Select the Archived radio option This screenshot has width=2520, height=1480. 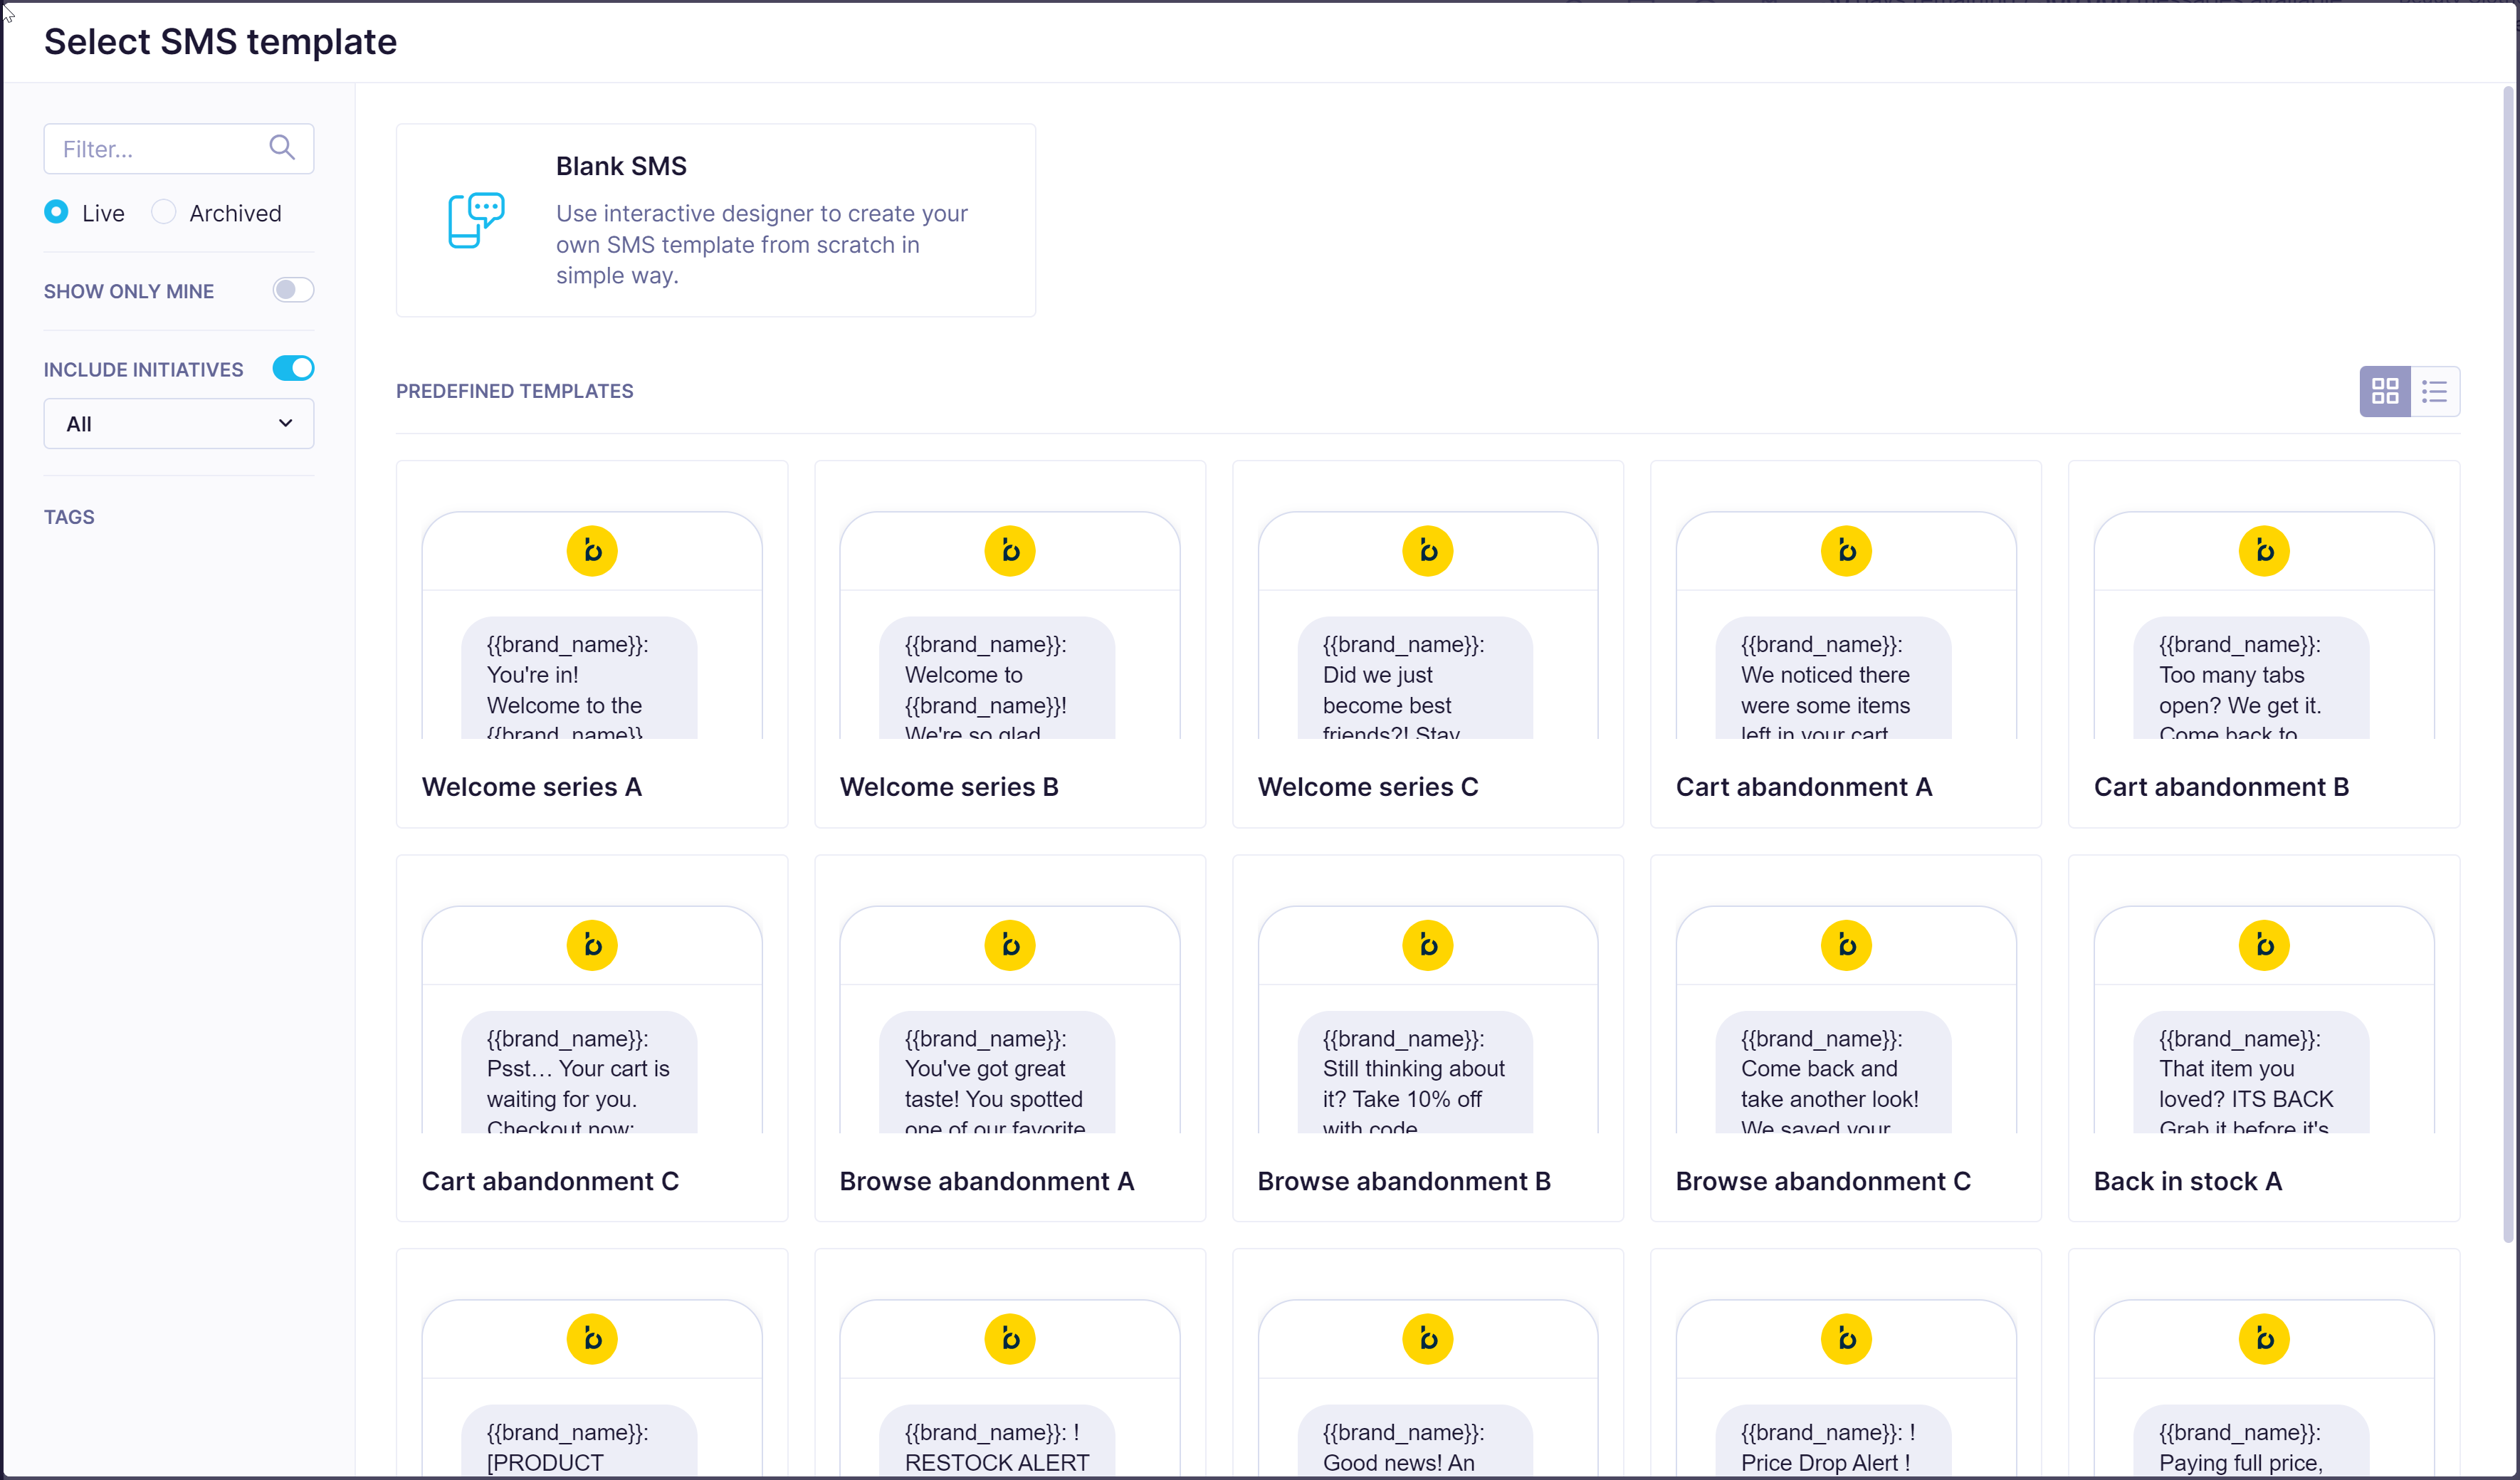pyautogui.click(x=164, y=212)
